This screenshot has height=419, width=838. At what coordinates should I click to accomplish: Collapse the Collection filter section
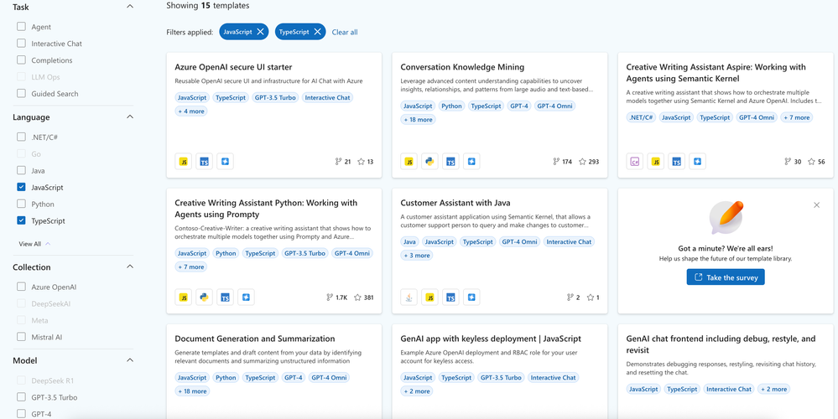[x=130, y=266]
